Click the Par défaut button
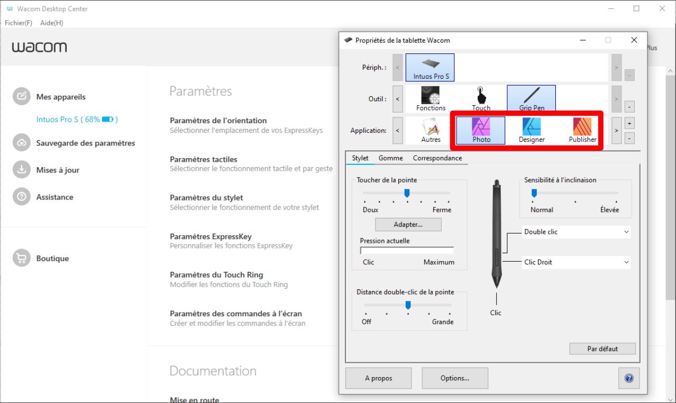This screenshot has width=676, height=403. coord(602,349)
